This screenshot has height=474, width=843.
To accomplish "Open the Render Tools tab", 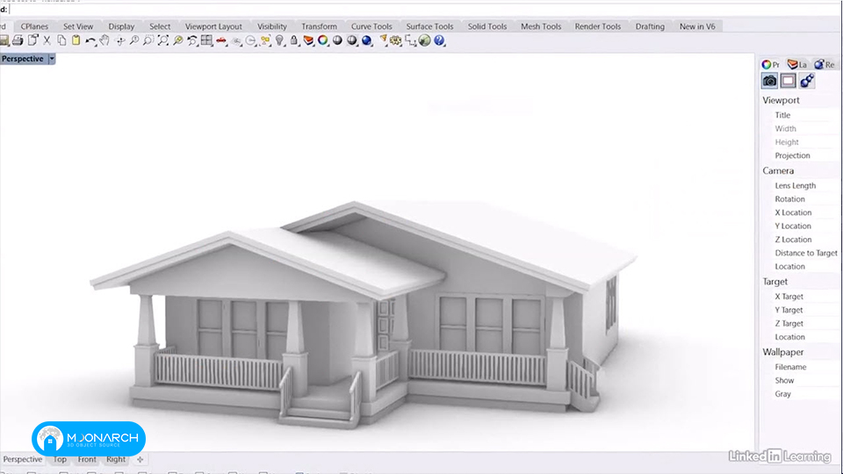I will 598,26.
